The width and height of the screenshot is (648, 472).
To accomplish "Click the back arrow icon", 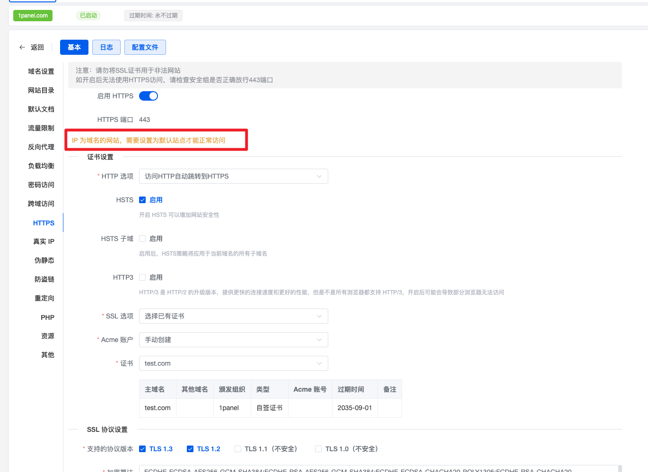I will click(22, 47).
